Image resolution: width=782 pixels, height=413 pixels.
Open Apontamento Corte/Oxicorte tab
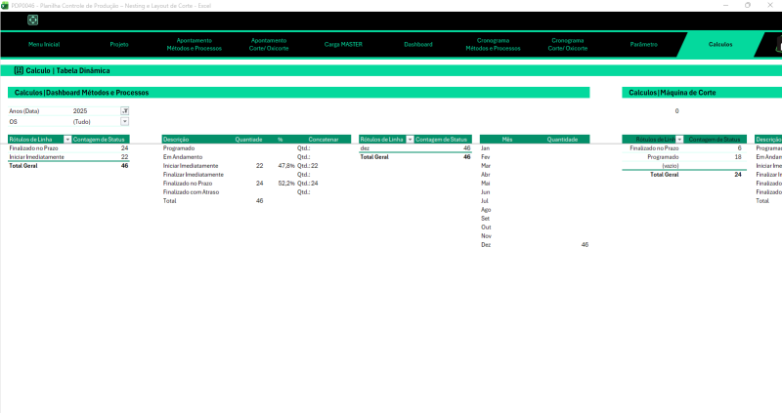pyautogui.click(x=269, y=45)
